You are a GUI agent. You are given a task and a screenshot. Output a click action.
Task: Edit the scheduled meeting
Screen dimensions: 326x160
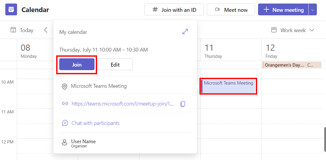click(115, 65)
